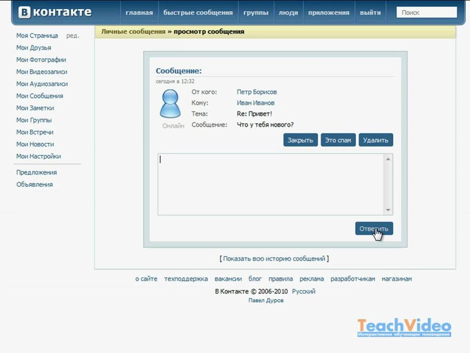Open recipient Иван Иванов's profile link
Image resolution: width=470 pixels, height=353 pixels.
coord(256,102)
